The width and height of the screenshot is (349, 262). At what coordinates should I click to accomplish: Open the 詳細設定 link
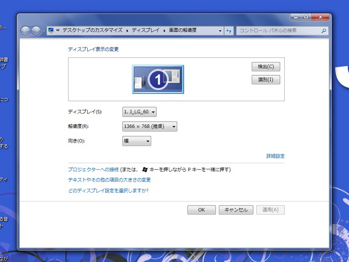coord(275,156)
